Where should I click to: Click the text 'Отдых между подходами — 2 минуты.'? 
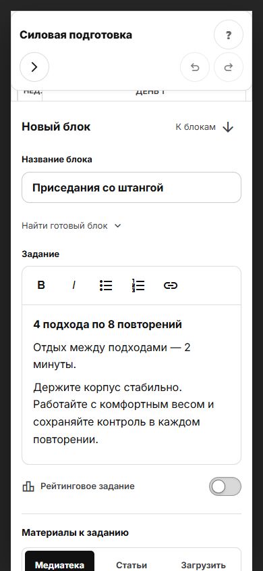tap(112, 356)
